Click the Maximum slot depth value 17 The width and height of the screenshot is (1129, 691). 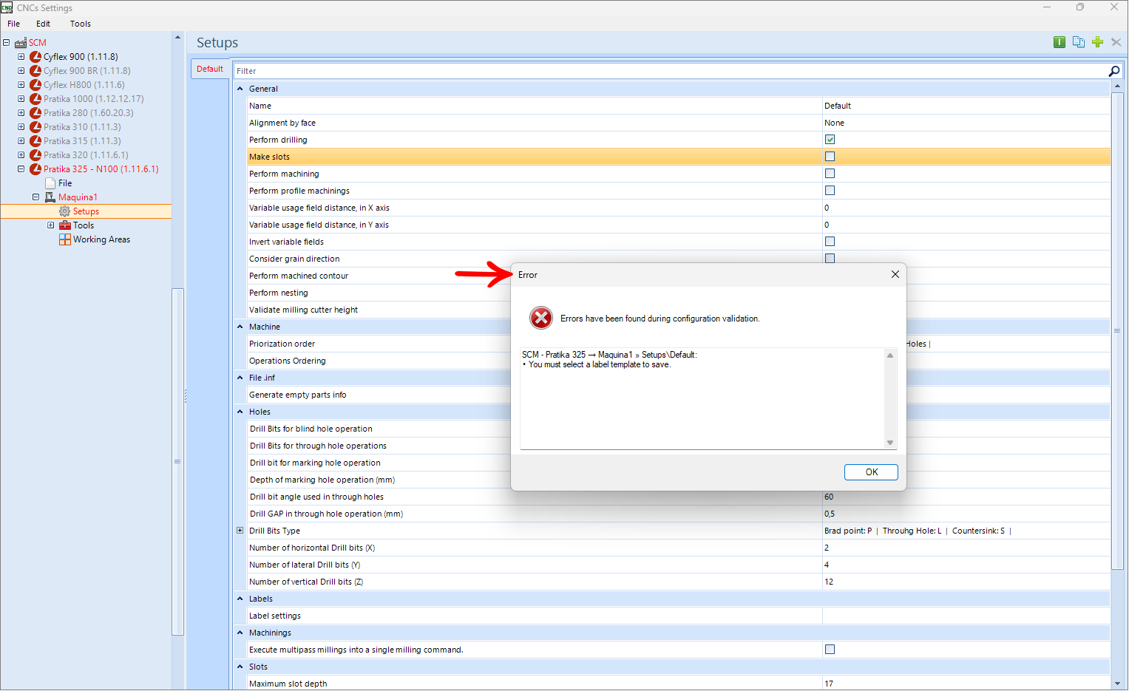[829, 684]
